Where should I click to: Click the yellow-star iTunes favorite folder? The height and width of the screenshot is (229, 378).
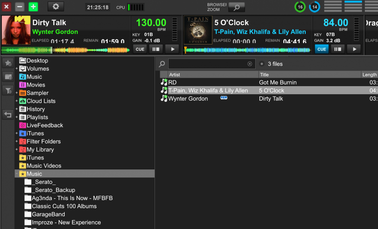coord(31,158)
